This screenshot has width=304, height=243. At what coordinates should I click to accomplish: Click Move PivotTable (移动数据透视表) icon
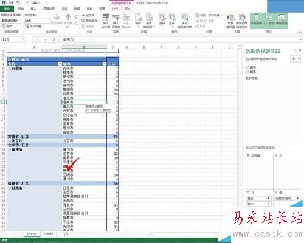tap(184, 18)
